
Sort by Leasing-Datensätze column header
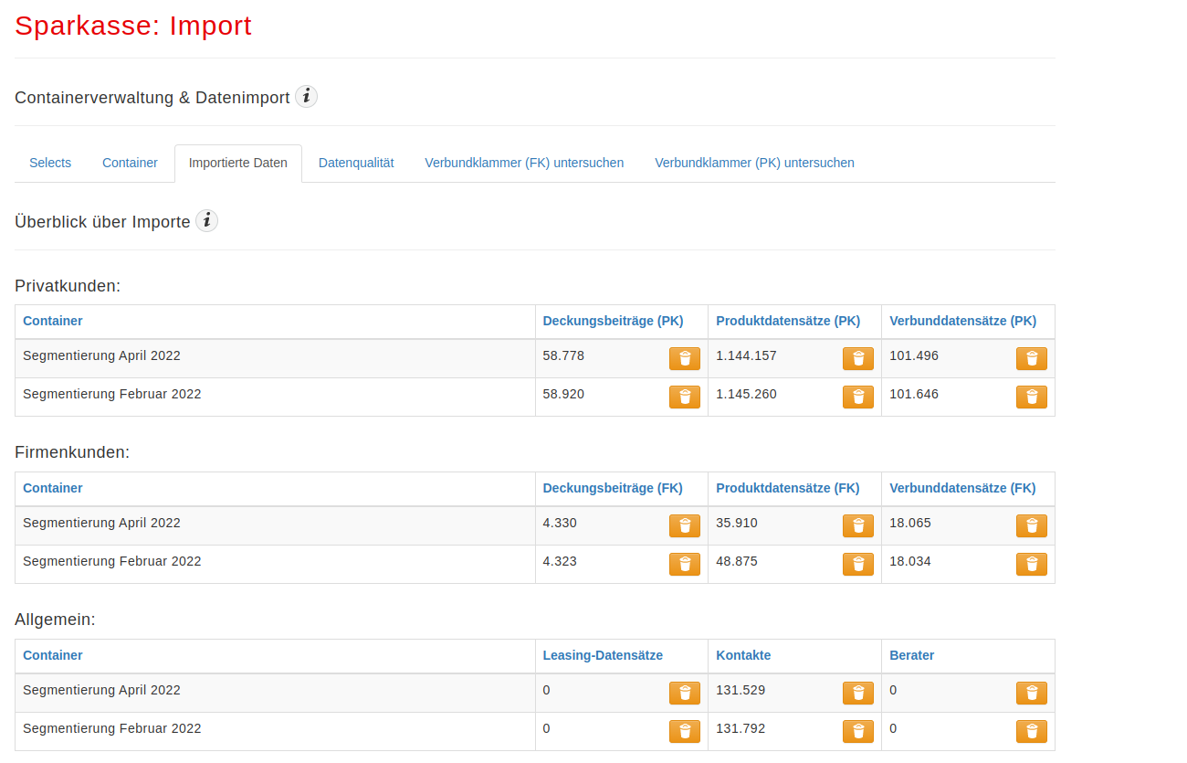click(603, 655)
